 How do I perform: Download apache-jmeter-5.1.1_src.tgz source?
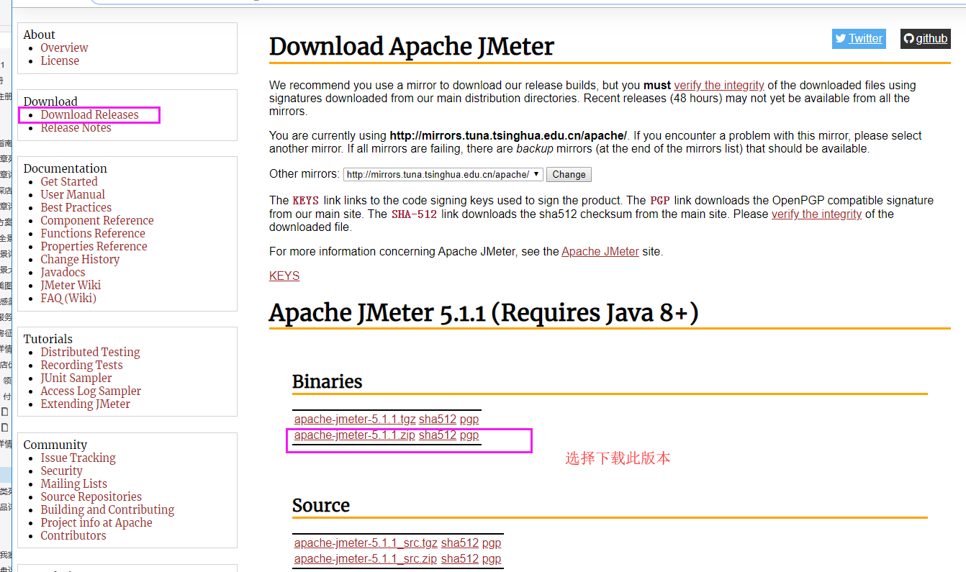(x=366, y=543)
